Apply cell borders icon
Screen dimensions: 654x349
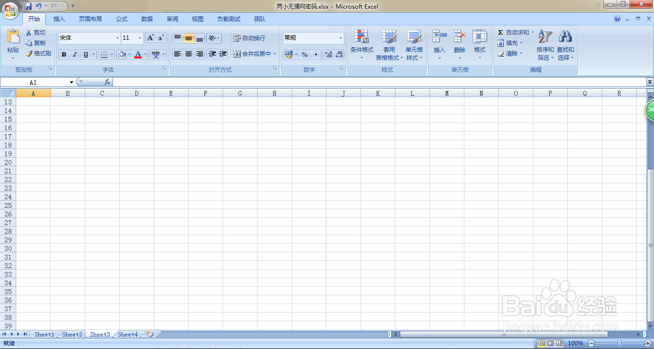click(104, 55)
